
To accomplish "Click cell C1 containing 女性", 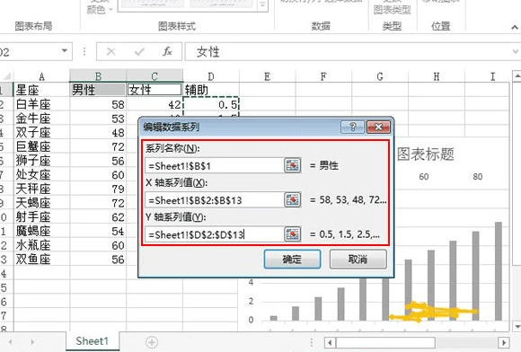I will pos(155,90).
